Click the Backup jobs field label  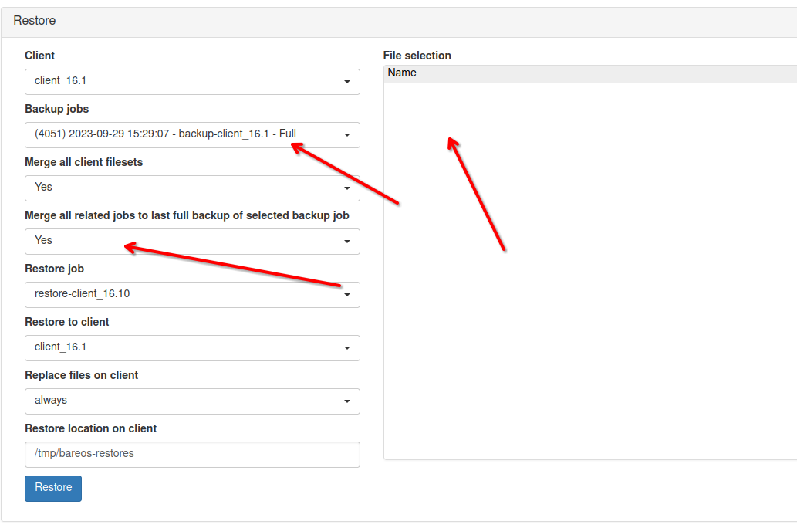coord(56,109)
